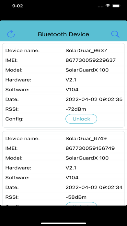Viewport: 127px width, 226px height.
Task: Tap the home indicator bar
Action: pos(63,223)
